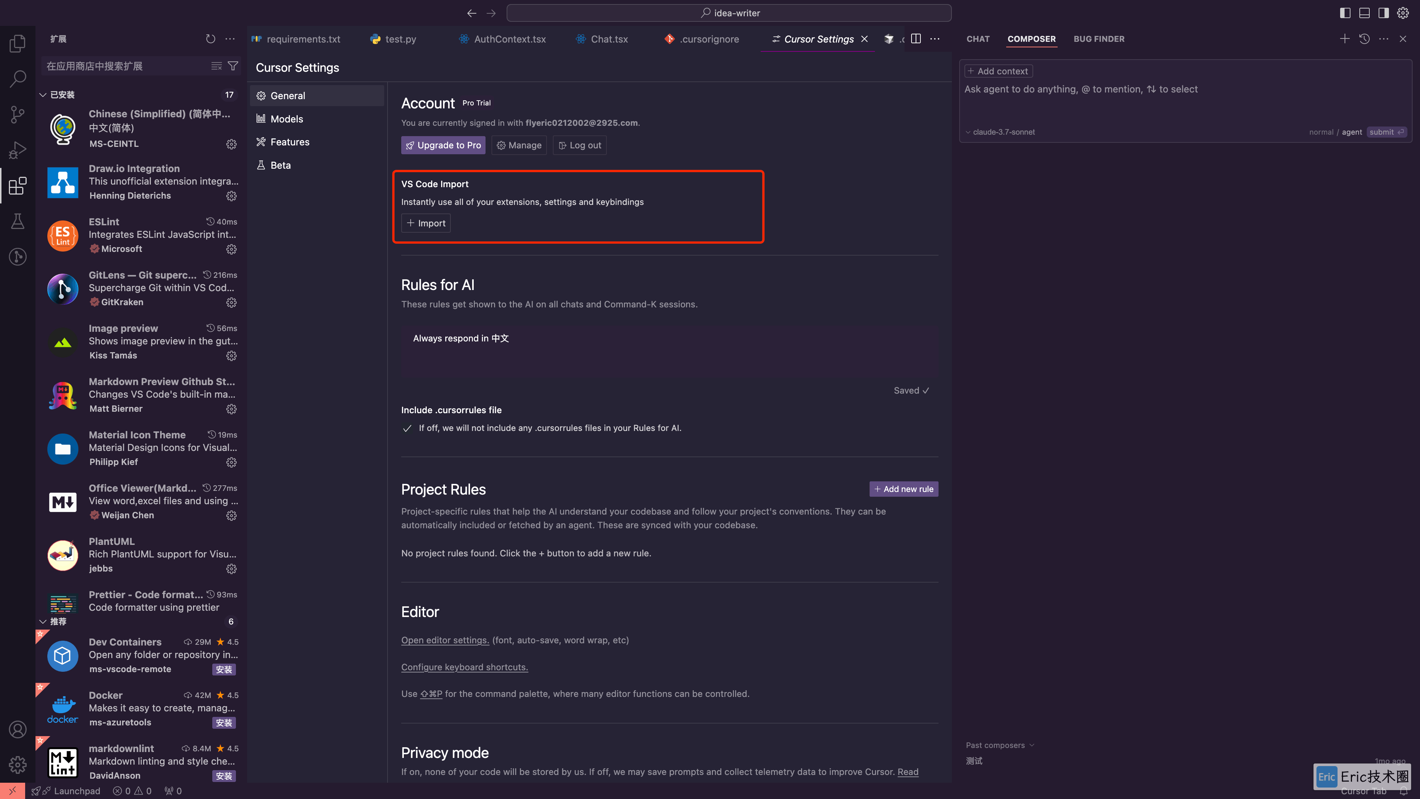The height and width of the screenshot is (799, 1420).
Task: Open extensions view more actions menu
Action: coord(230,38)
